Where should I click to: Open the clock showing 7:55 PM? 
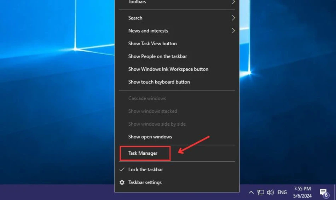point(302,192)
